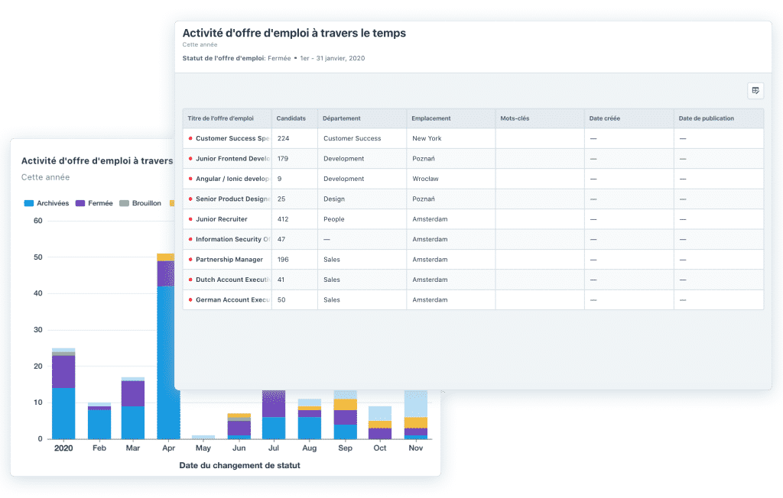The image size is (783, 498).
Task: Click the Mots-clés column header
Action: coord(514,118)
